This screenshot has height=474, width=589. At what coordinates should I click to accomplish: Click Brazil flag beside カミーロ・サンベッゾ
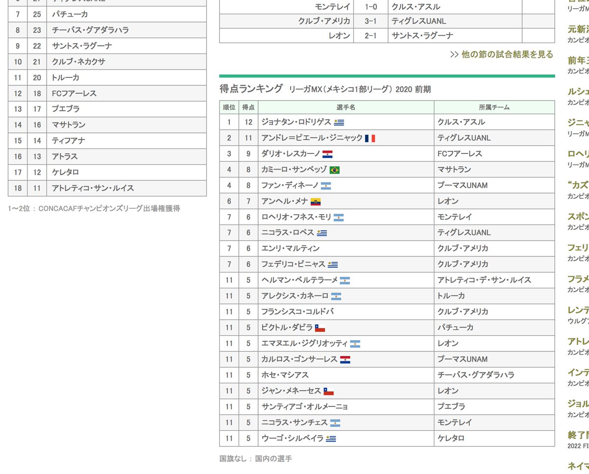[x=335, y=170]
